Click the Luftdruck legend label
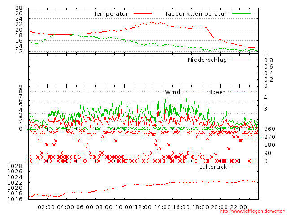The width and height of the screenshot is (287, 215). coord(213,167)
